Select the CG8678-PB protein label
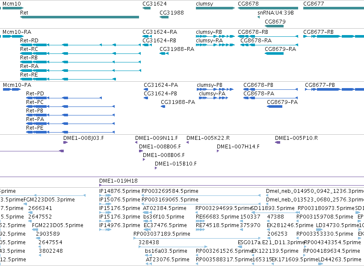 [x=258, y=85]
